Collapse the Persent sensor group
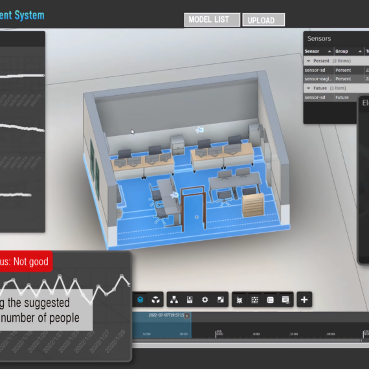Image resolution: width=369 pixels, height=369 pixels. (x=308, y=61)
